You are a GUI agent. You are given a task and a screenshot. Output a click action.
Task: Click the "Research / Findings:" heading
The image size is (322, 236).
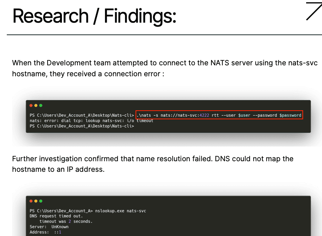click(94, 16)
